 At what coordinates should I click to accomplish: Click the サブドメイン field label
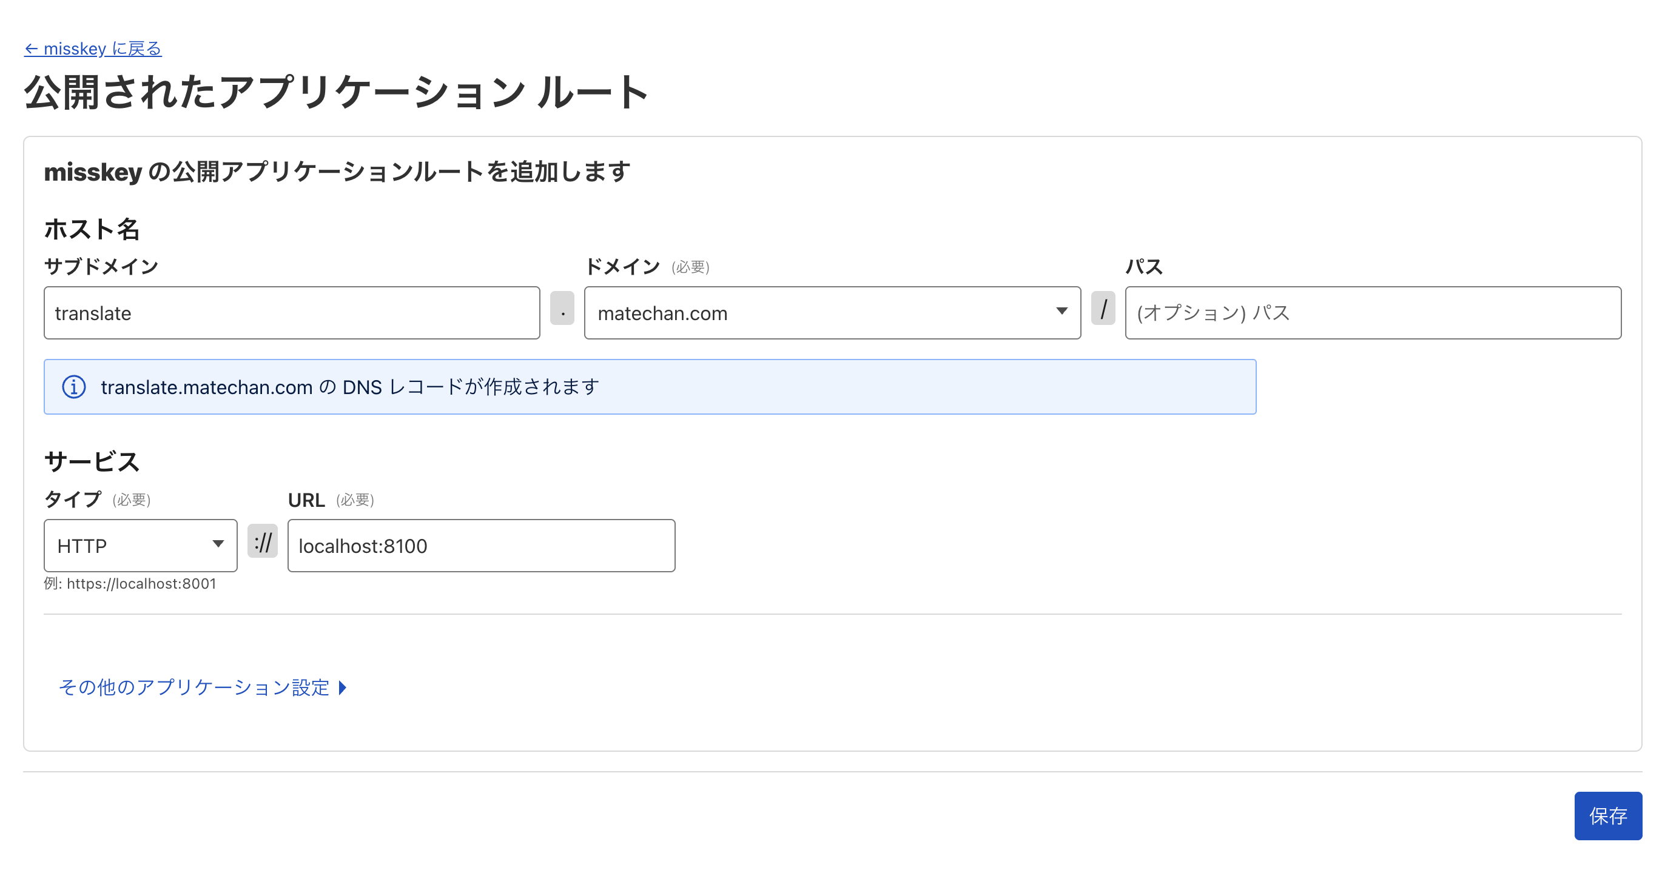coord(101,267)
